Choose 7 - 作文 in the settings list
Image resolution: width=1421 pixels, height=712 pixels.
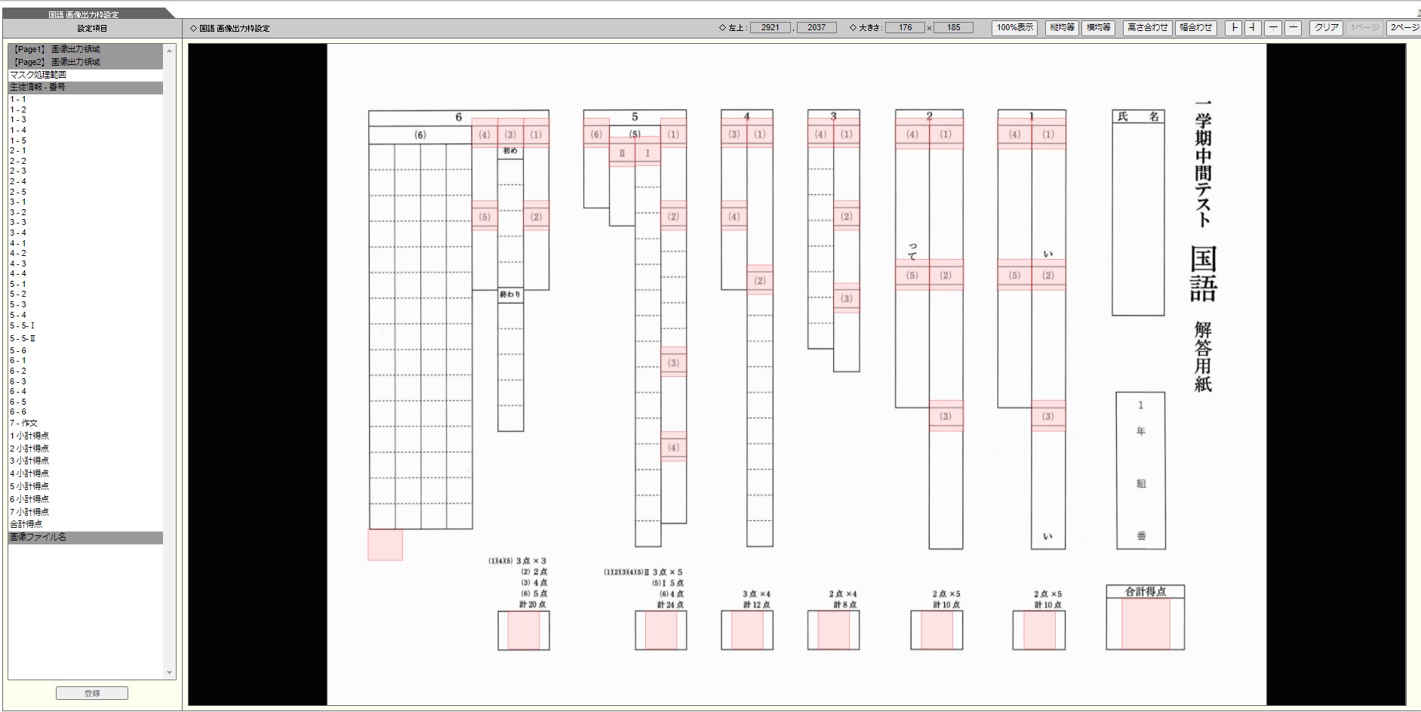23,423
